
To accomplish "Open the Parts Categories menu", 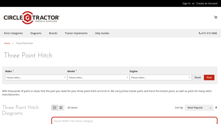I will 13,33.
